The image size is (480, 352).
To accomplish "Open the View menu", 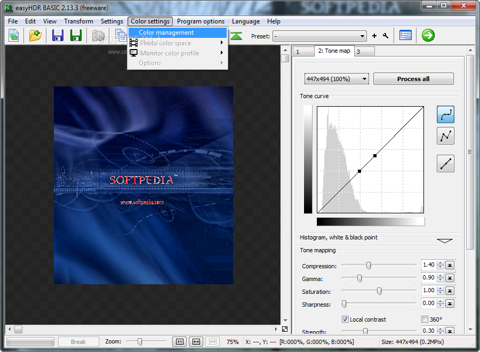I will click(x=50, y=21).
